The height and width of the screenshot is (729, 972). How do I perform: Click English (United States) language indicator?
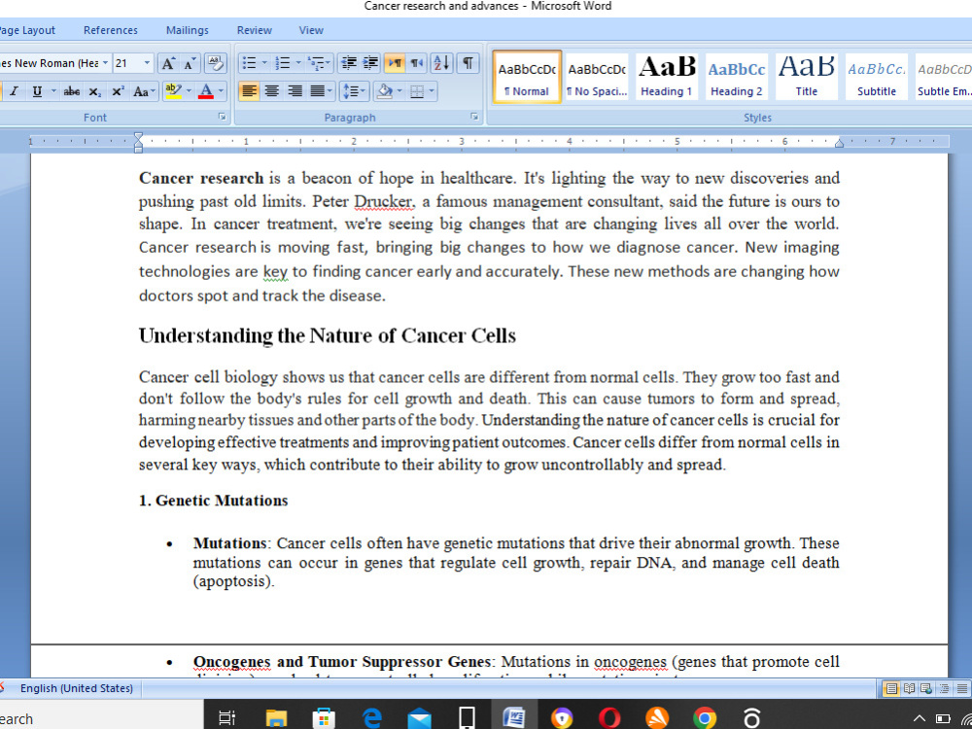[76, 688]
